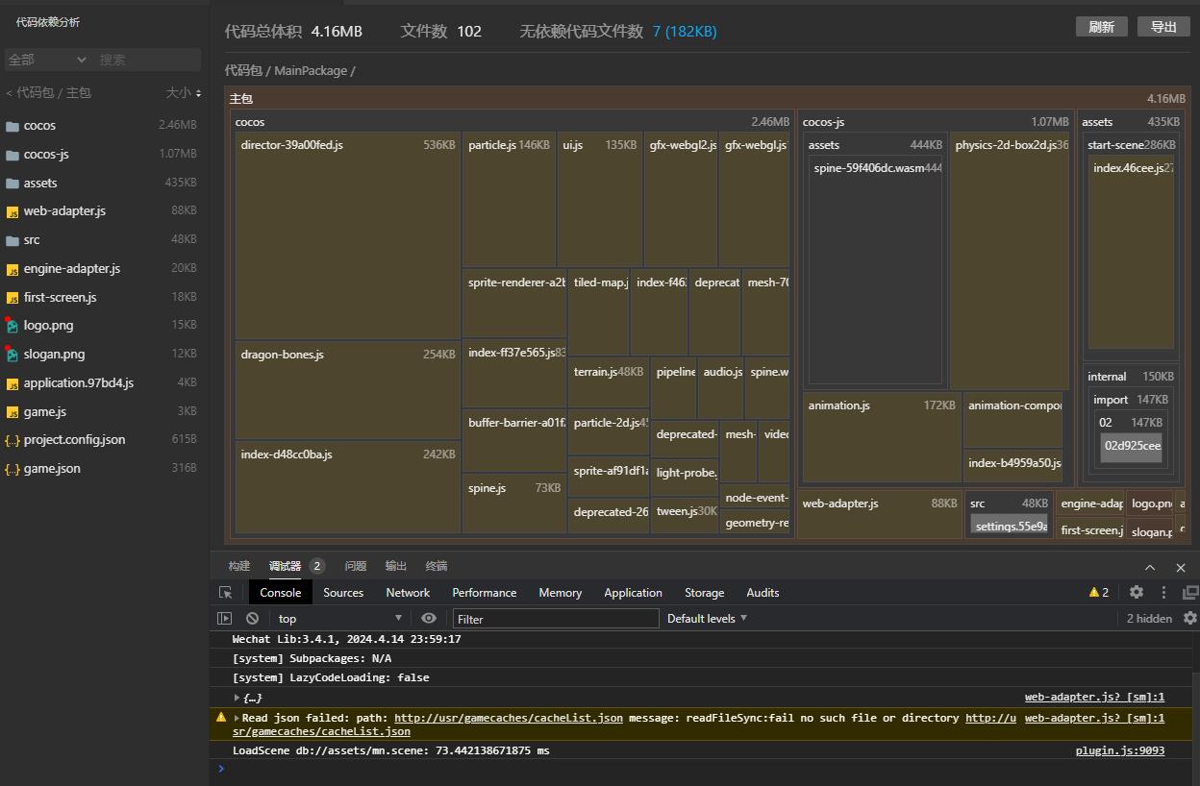Click the 导出 button
Image resolution: width=1200 pixels, height=786 pixels.
1163,27
